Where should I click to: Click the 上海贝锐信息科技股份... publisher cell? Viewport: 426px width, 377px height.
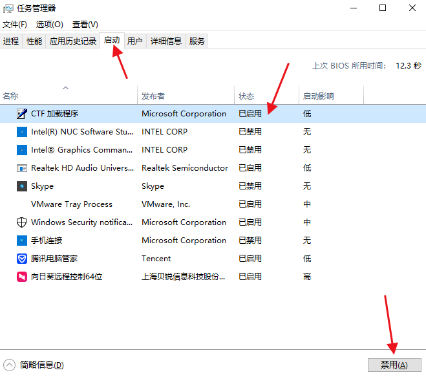(184, 277)
